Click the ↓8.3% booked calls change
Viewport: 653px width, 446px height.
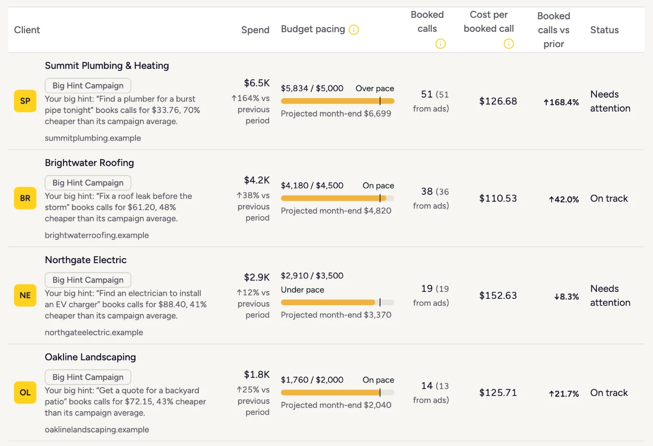(x=566, y=297)
